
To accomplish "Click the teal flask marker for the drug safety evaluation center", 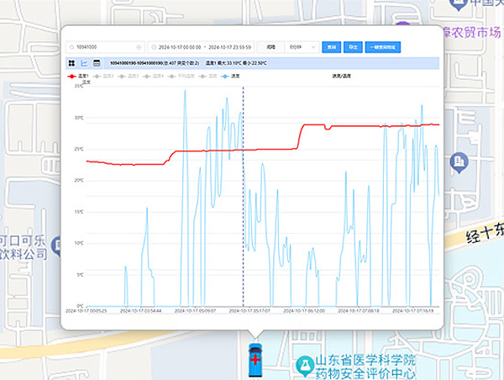I will pos(304,366).
